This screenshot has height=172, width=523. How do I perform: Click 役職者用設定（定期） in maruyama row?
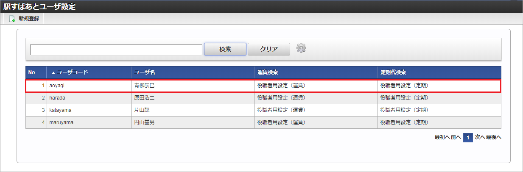pyautogui.click(x=404, y=122)
